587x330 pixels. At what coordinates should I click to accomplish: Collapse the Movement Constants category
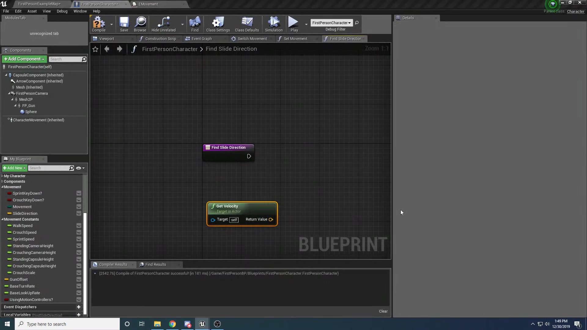(2, 219)
